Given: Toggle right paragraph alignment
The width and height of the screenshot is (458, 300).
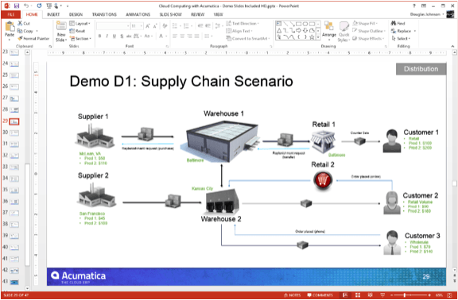Looking at the screenshot, I should [189, 37].
